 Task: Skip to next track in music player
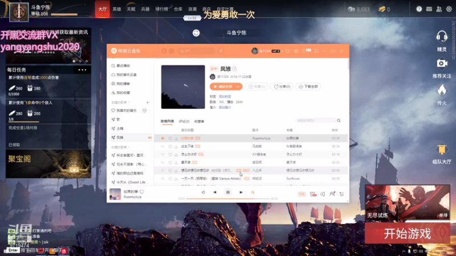pyautogui.click(x=241, y=192)
